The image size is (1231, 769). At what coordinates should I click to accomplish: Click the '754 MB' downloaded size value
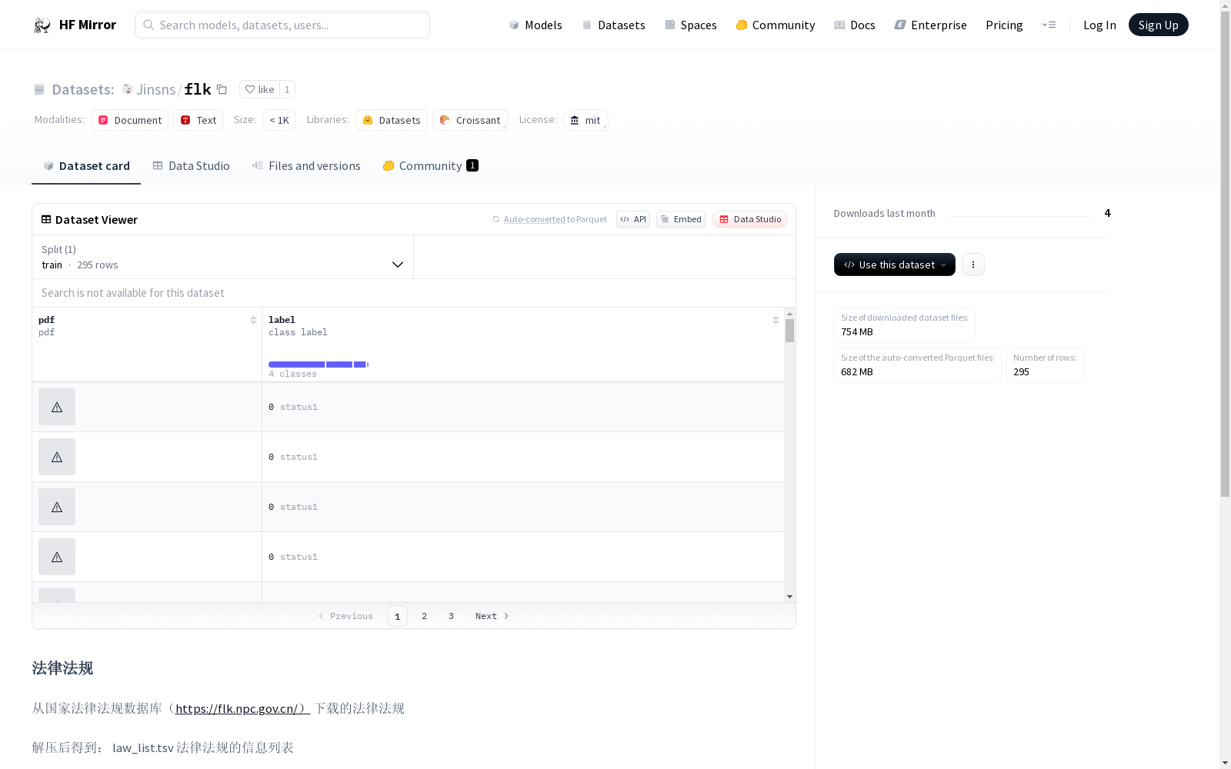(857, 331)
